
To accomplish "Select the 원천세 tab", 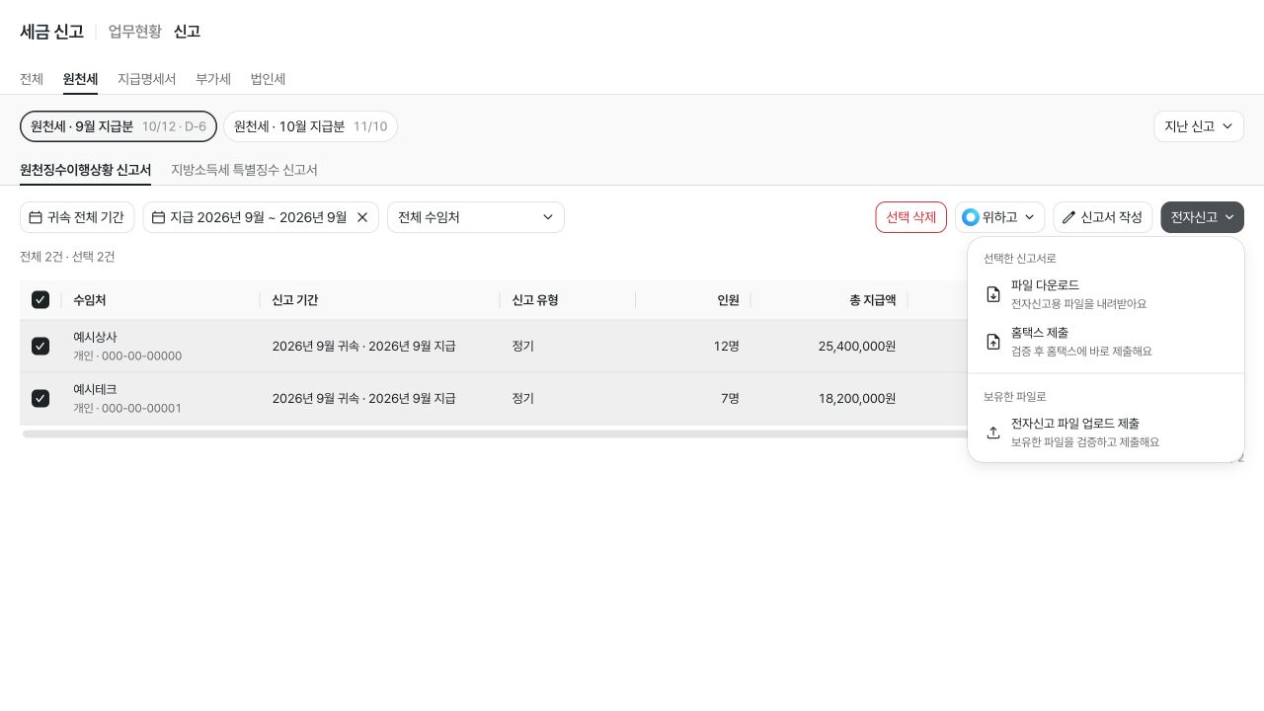I will coord(80,79).
